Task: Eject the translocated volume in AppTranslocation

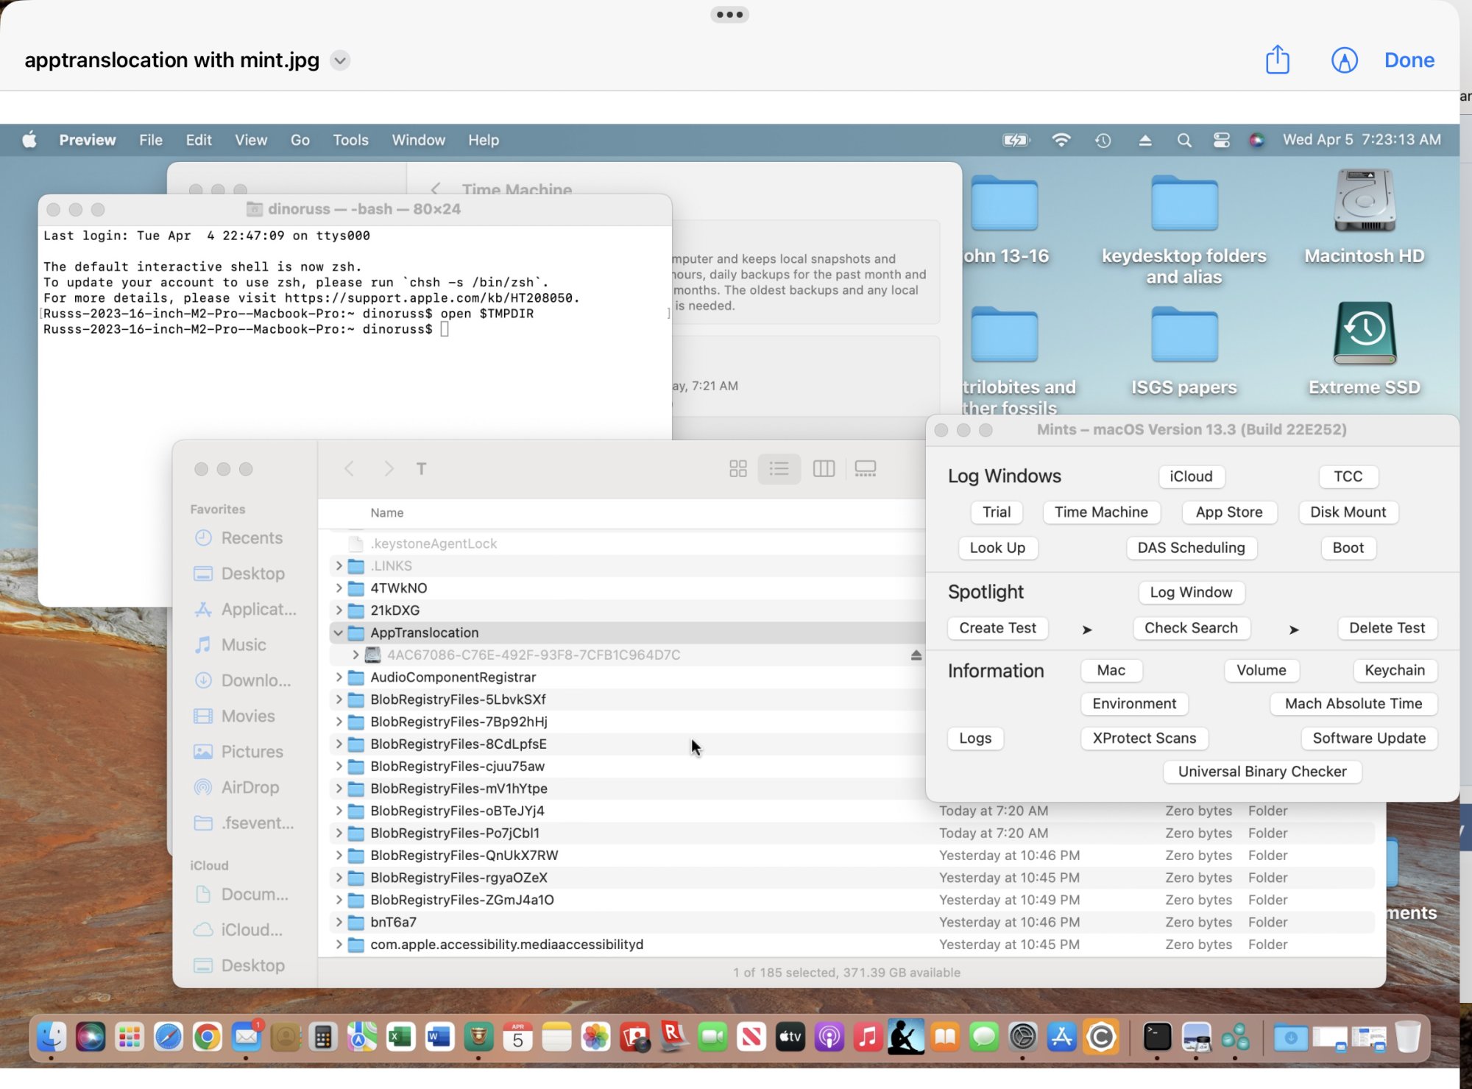Action: tap(916, 655)
